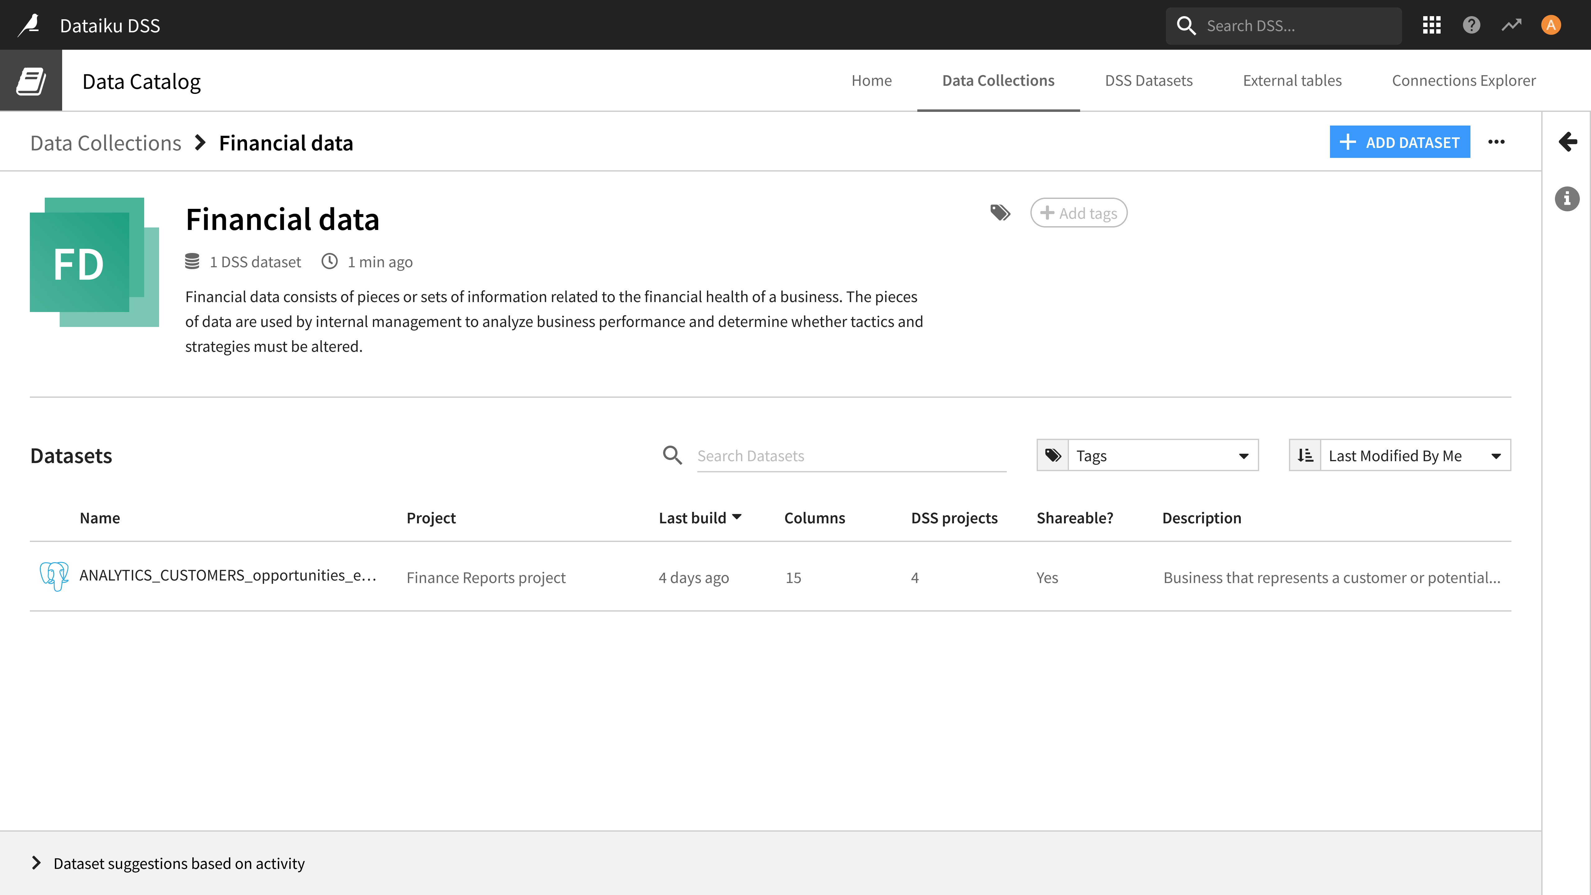Go back to Data Collections breadcrumb
This screenshot has height=895, width=1591.
coord(106,143)
